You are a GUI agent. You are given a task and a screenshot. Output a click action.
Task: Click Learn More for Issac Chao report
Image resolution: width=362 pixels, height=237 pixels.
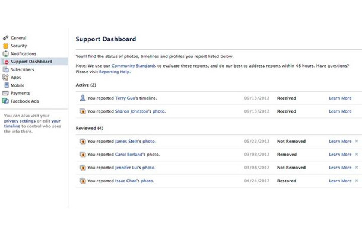click(x=340, y=181)
